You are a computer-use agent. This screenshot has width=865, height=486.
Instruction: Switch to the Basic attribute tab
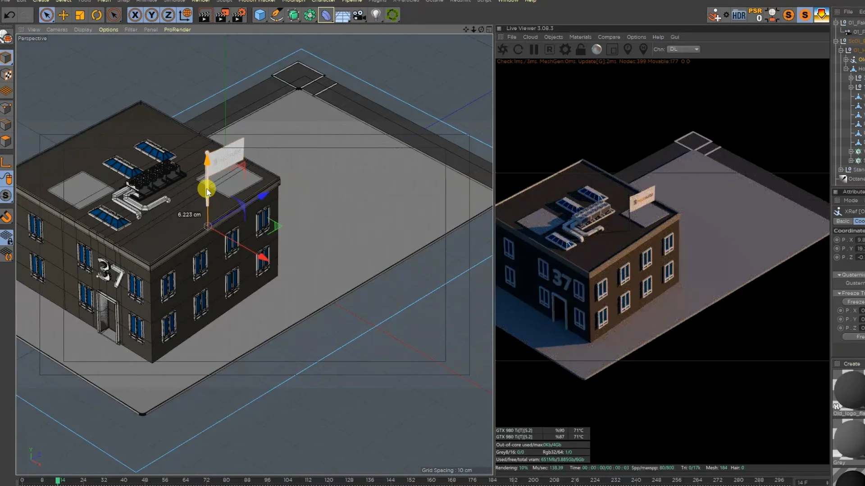coord(843,221)
